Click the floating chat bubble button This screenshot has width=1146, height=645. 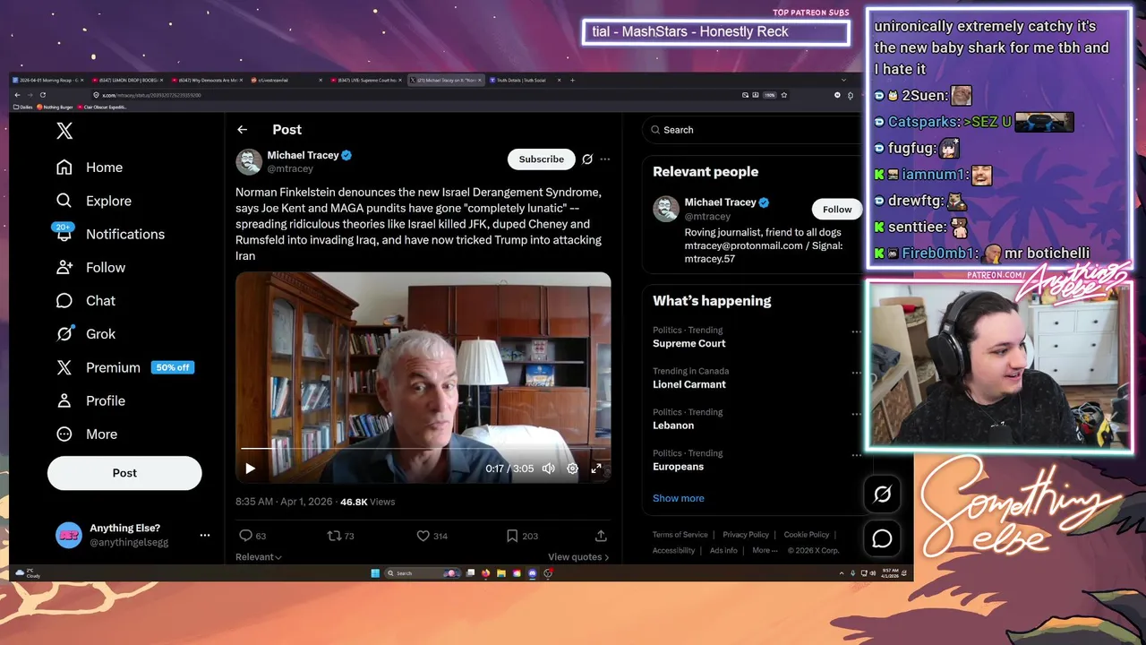[882, 538]
